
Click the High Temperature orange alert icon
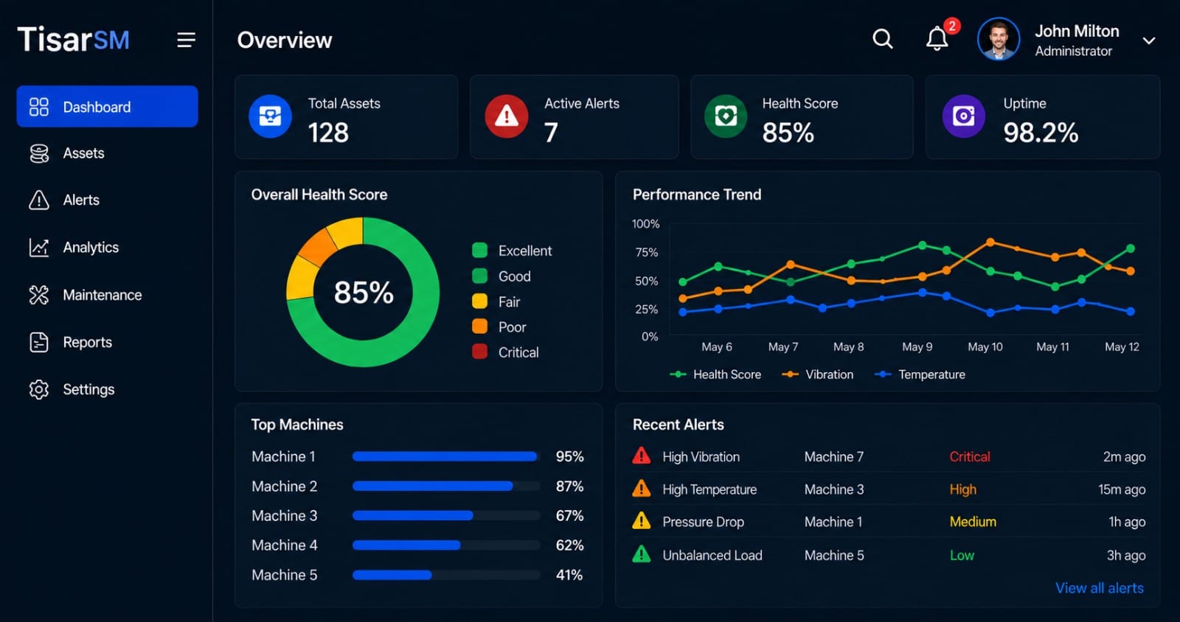(x=642, y=489)
